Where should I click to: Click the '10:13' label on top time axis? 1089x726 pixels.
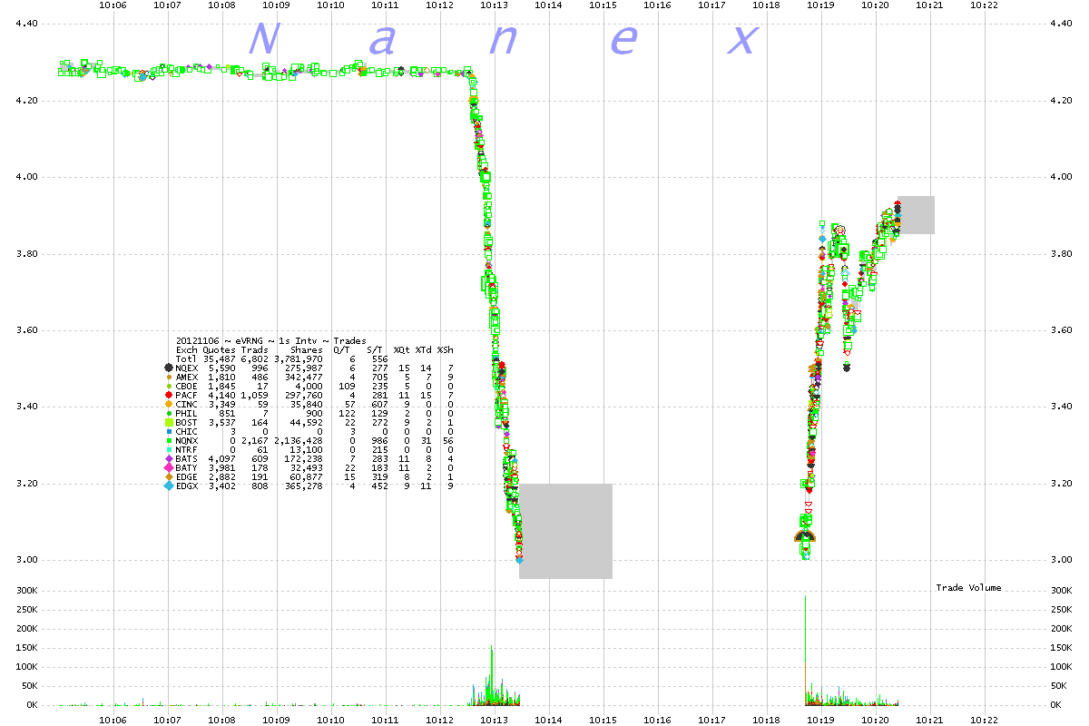(495, 5)
